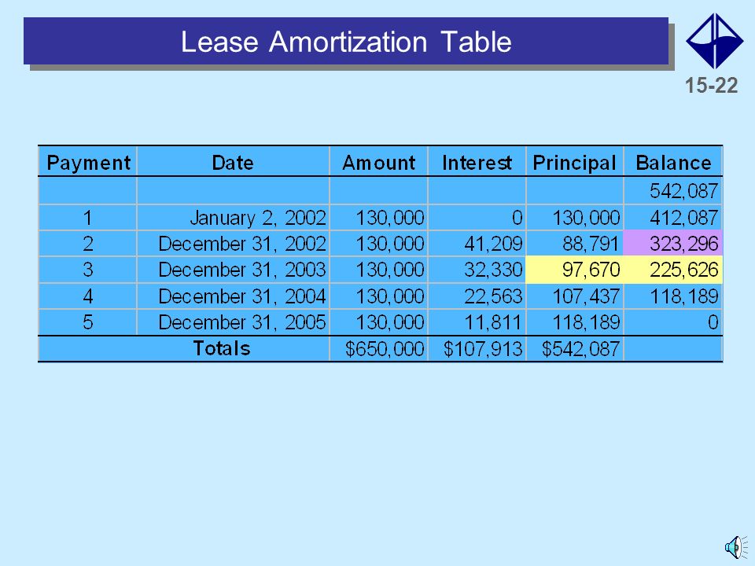Click the slide number 15-22
This screenshot has height=566, width=755.
click(711, 86)
